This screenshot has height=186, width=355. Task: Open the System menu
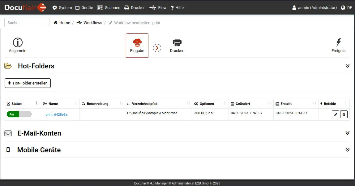(x=62, y=7)
